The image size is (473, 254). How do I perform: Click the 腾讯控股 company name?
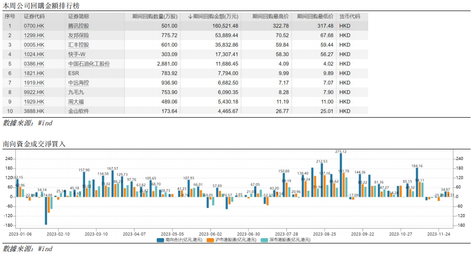coord(78,26)
